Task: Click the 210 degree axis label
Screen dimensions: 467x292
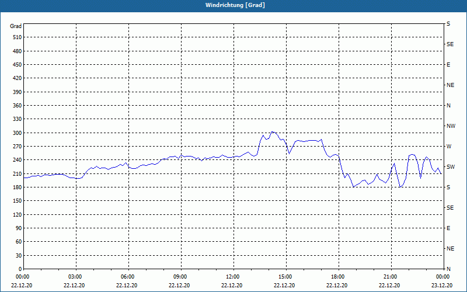Action: 18,173
